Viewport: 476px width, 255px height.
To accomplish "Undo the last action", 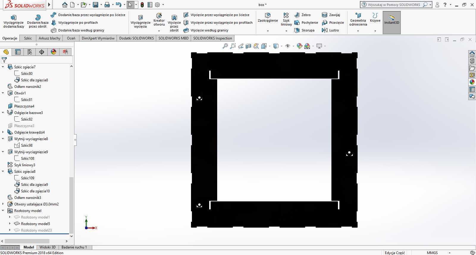I will 118,5.
